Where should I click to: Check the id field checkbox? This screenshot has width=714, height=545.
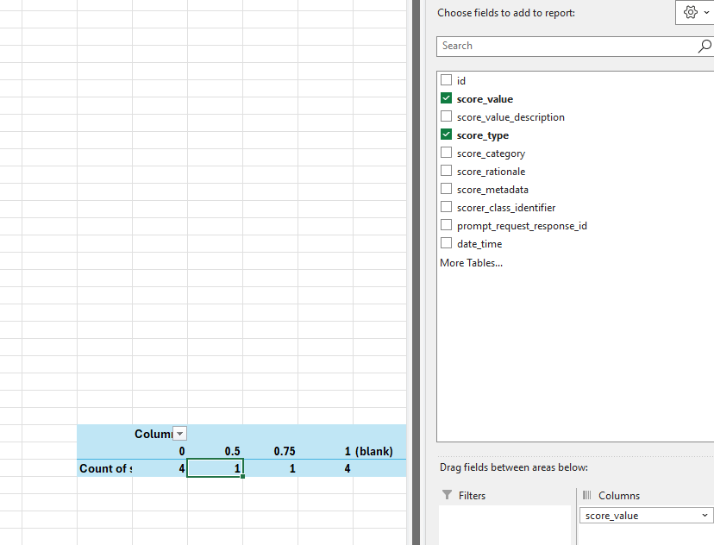pyautogui.click(x=446, y=80)
